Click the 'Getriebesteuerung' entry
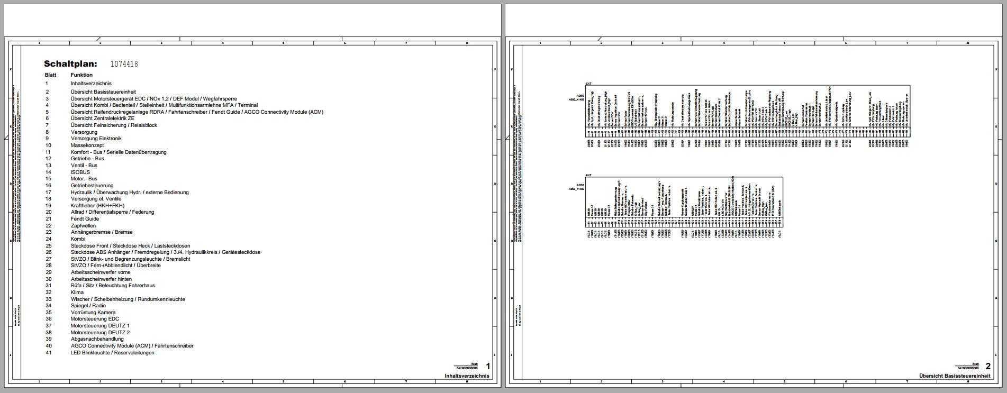 tap(92, 186)
